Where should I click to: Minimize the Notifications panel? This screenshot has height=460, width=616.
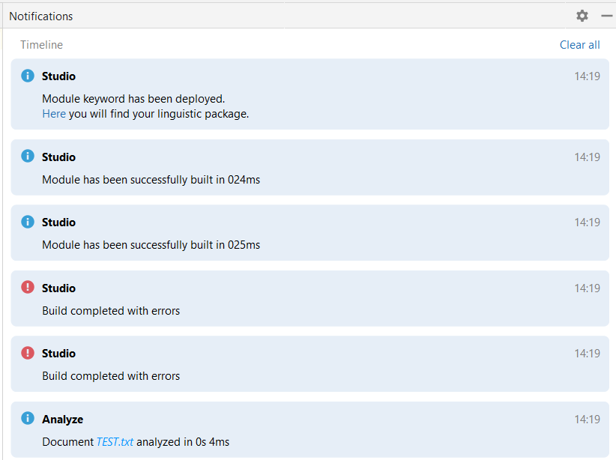(x=606, y=16)
